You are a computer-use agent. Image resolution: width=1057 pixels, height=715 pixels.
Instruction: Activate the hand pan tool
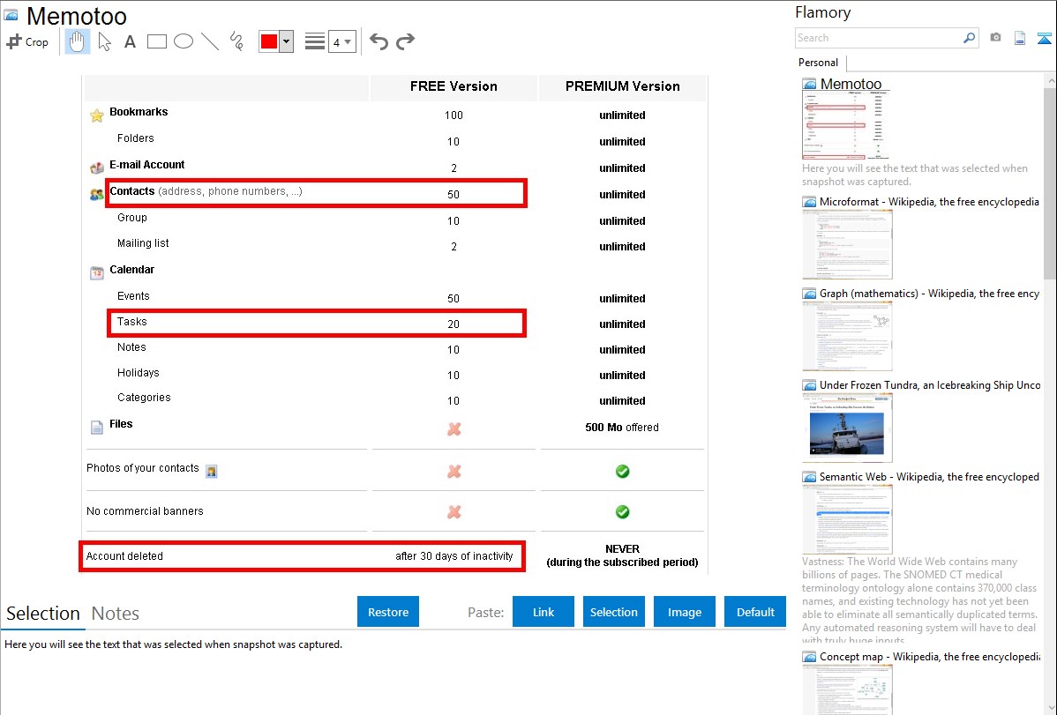[x=77, y=41]
